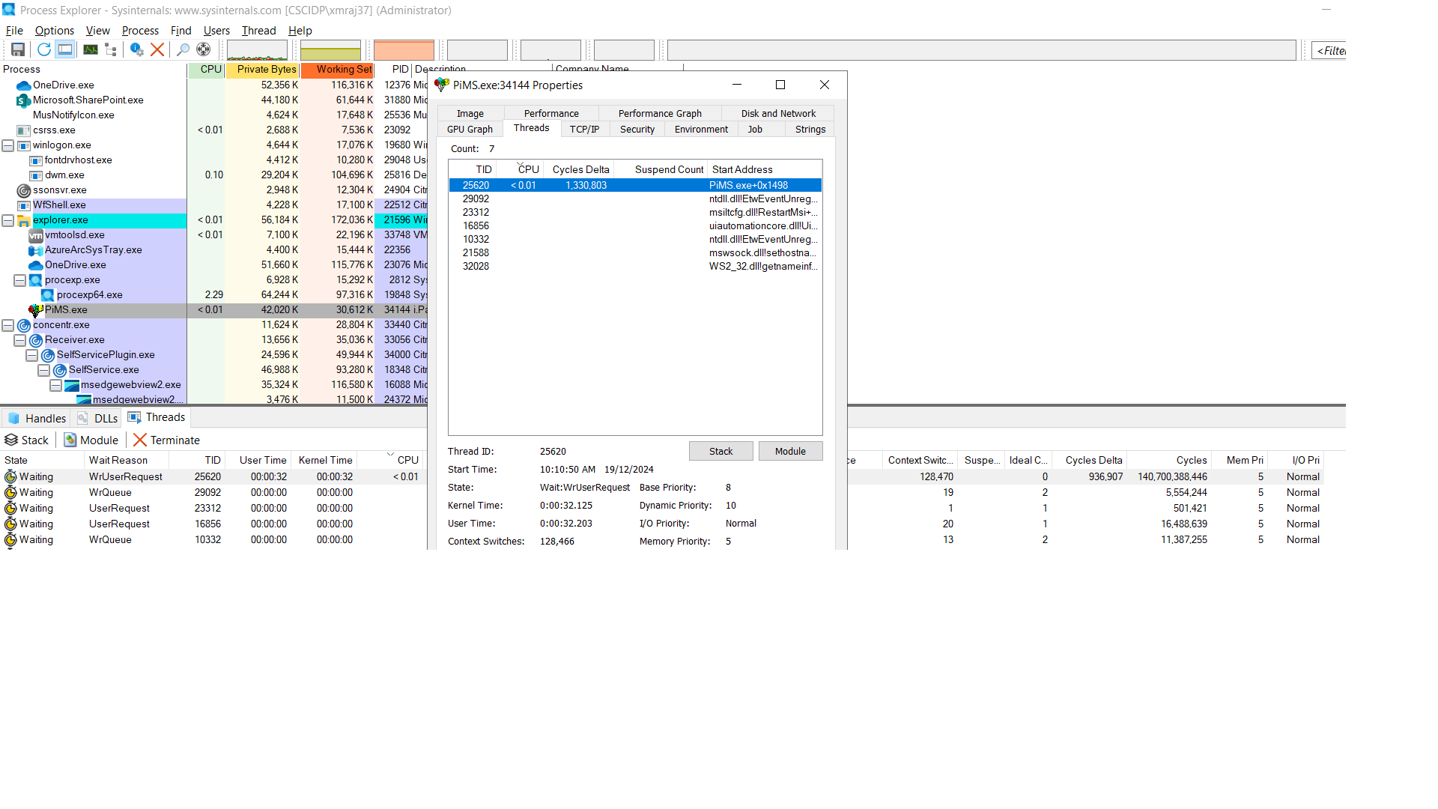Click the Refresh Now toolbar icon
This screenshot has height=809, width=1438.
(44, 49)
